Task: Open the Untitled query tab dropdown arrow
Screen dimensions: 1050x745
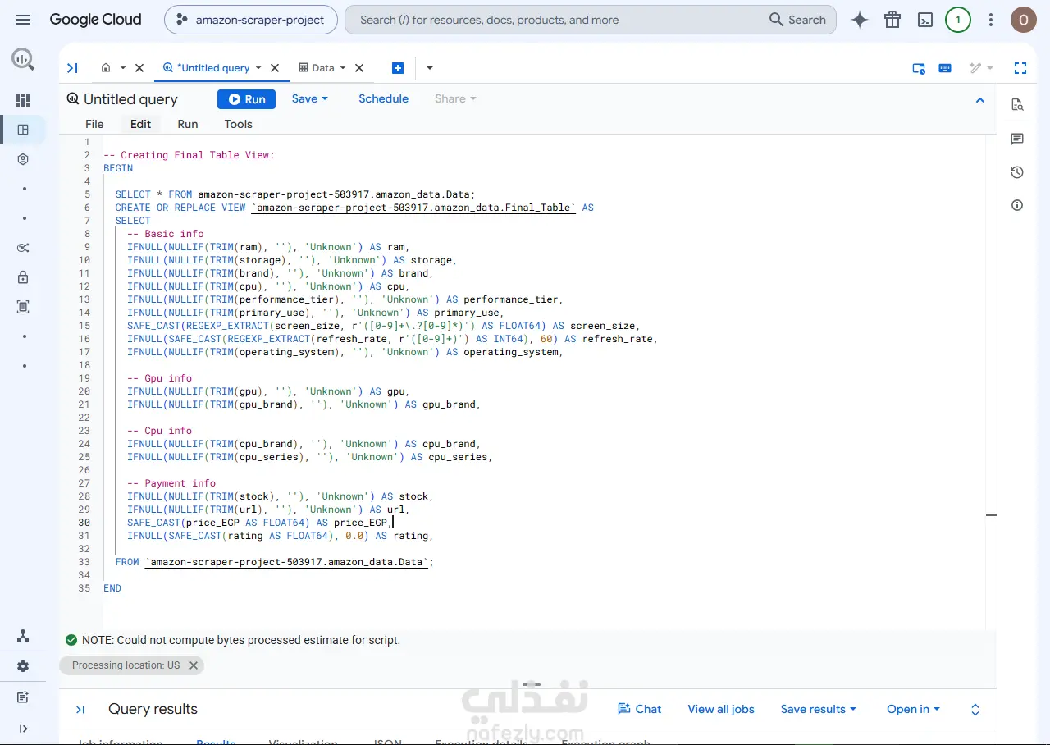Action: (258, 68)
